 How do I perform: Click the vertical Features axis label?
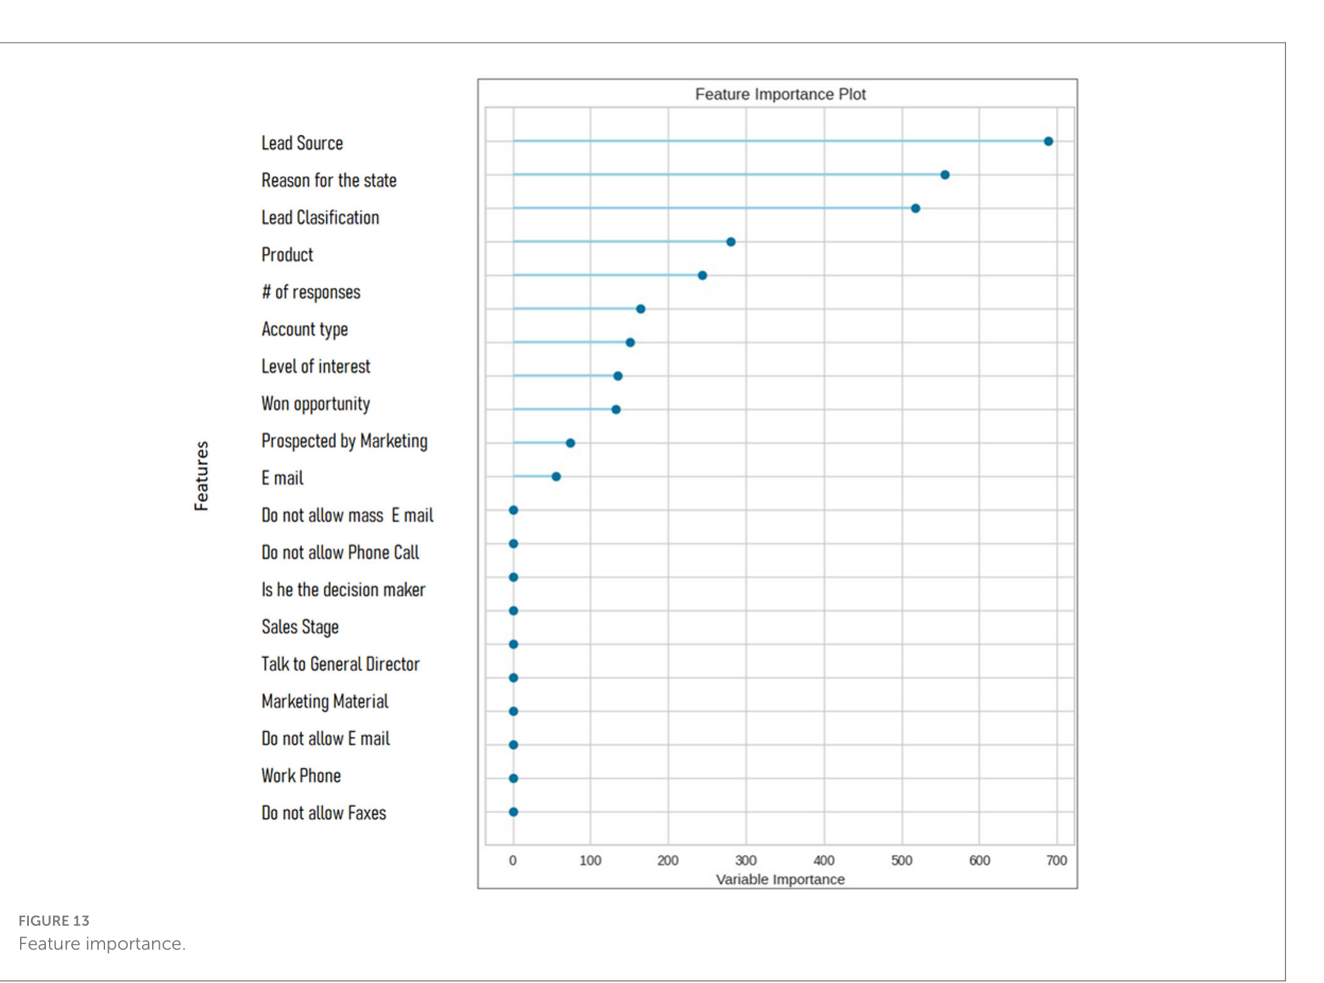[201, 476]
